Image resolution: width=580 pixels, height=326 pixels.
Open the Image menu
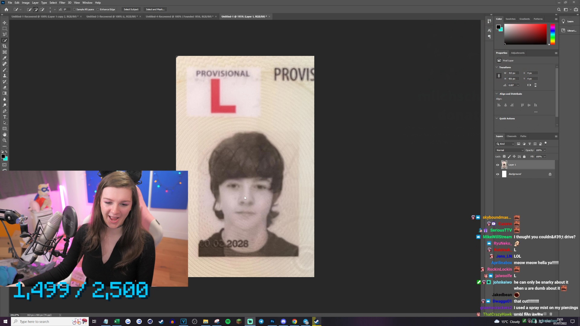click(26, 2)
